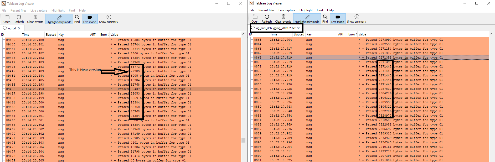The height and width of the screenshot is (162, 495).
Task: Select log row with ID 89478
Action: point(123,156)
